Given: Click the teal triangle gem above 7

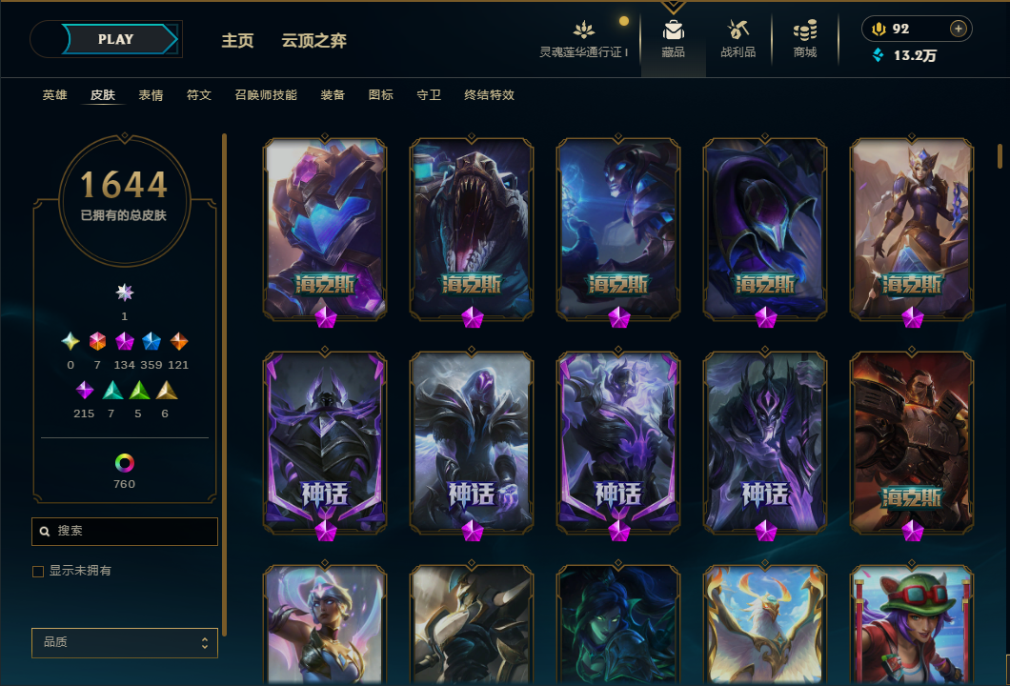Looking at the screenshot, I should (x=112, y=391).
